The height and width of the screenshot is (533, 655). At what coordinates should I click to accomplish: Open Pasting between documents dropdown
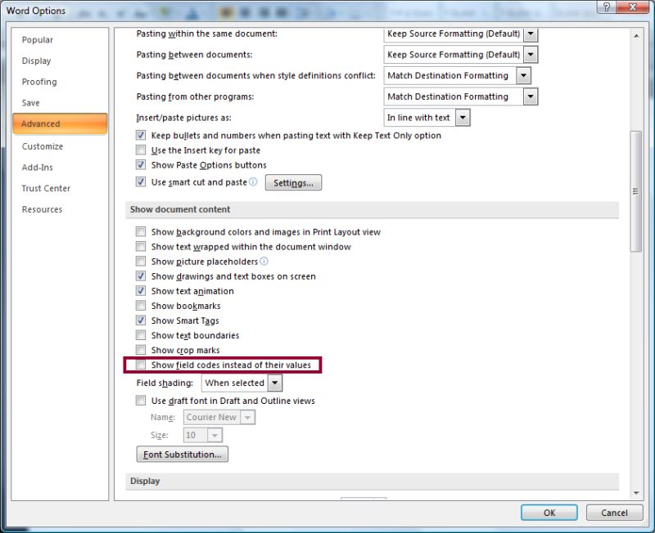[531, 54]
